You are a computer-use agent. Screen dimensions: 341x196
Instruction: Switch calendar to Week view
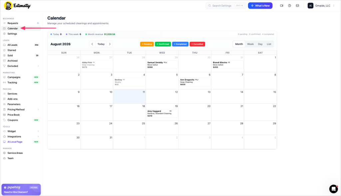coord(250,44)
